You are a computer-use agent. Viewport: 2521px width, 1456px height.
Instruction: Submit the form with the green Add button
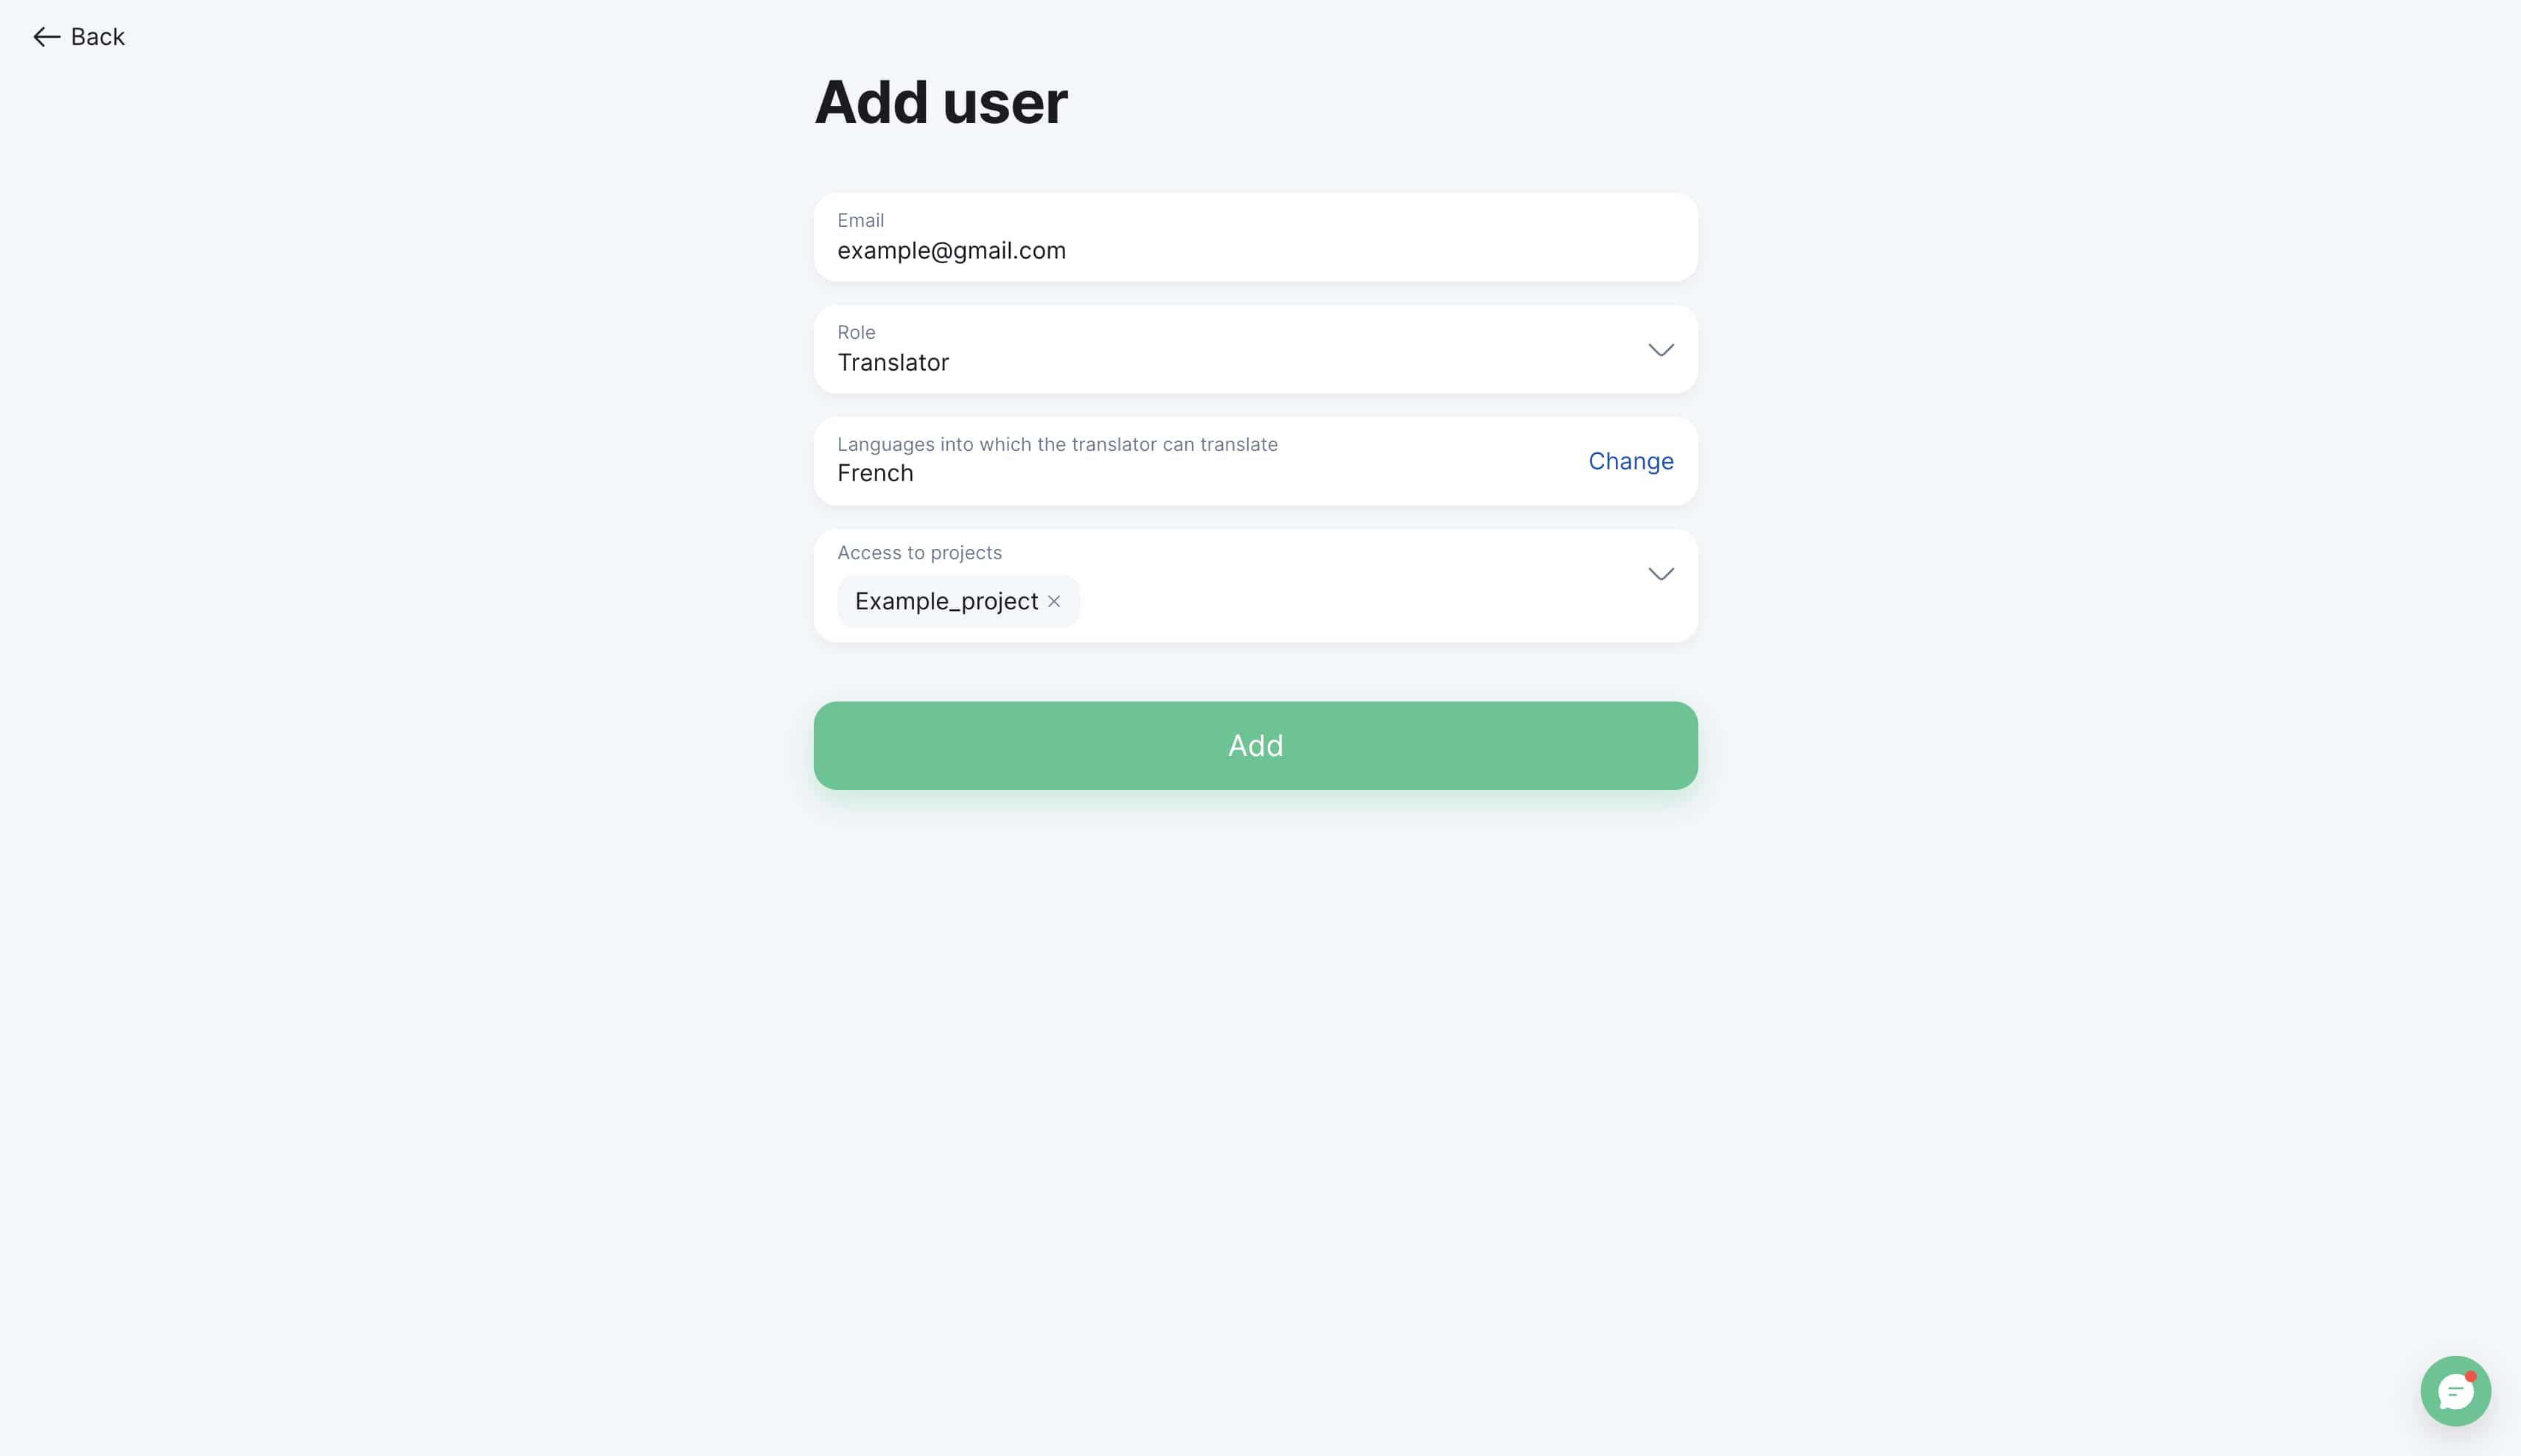pos(1255,745)
